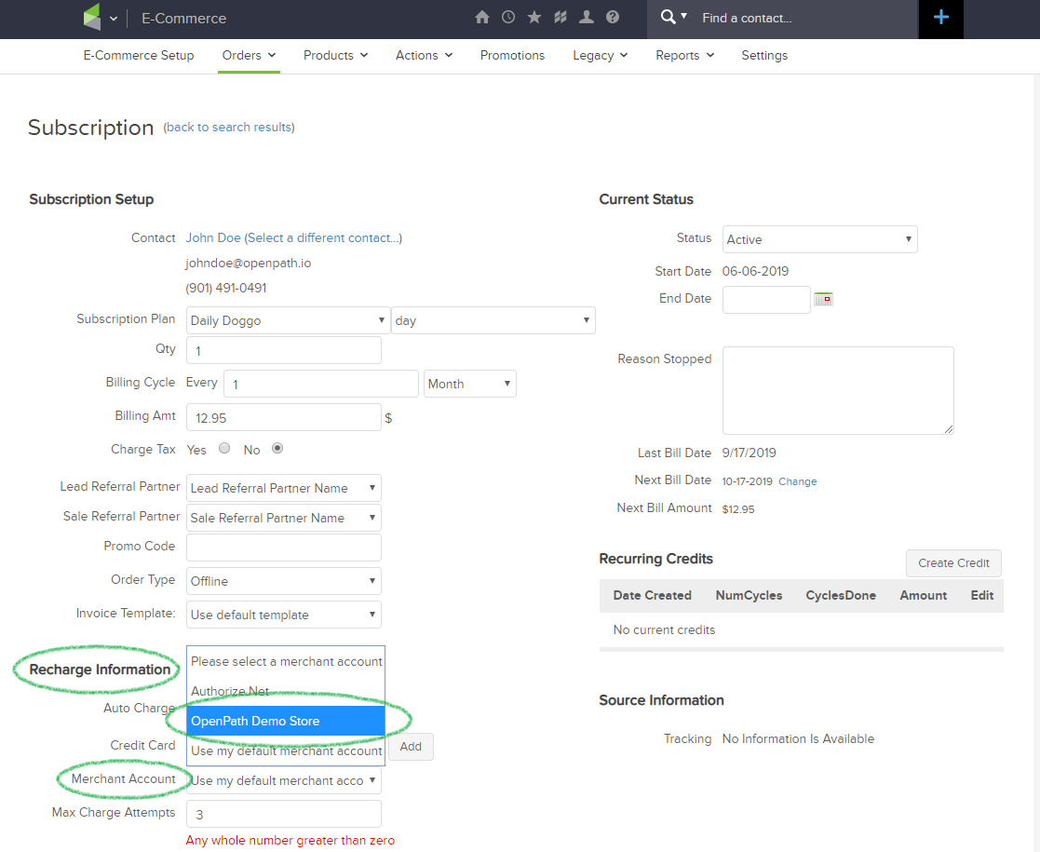
Task: Open the E-Commerce Setup tab
Action: point(139,56)
